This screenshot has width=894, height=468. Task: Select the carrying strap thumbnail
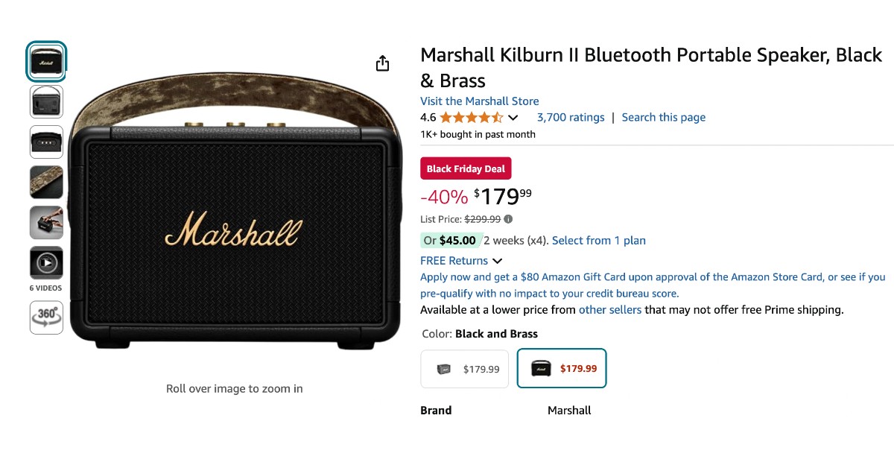pyautogui.click(x=46, y=182)
